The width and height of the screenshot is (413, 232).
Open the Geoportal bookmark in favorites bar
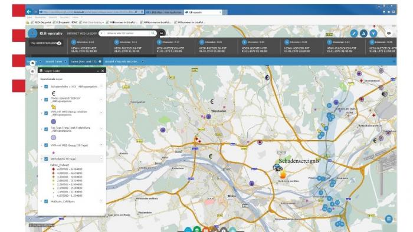41,22
